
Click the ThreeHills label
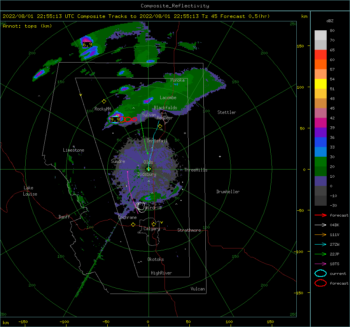196,170
